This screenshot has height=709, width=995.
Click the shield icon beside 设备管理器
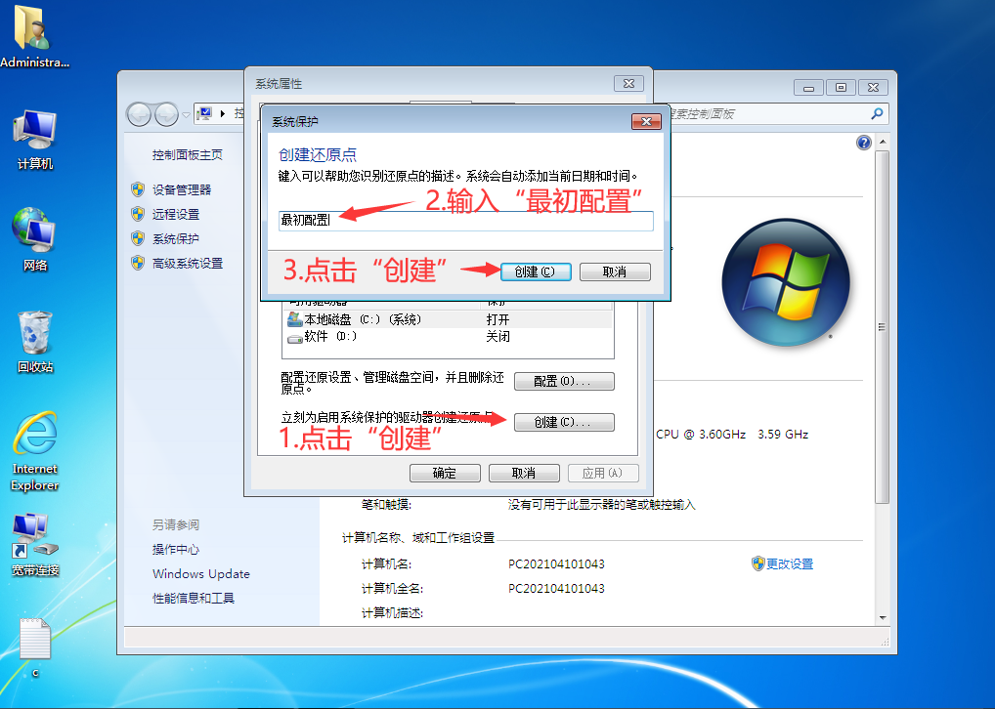point(138,189)
